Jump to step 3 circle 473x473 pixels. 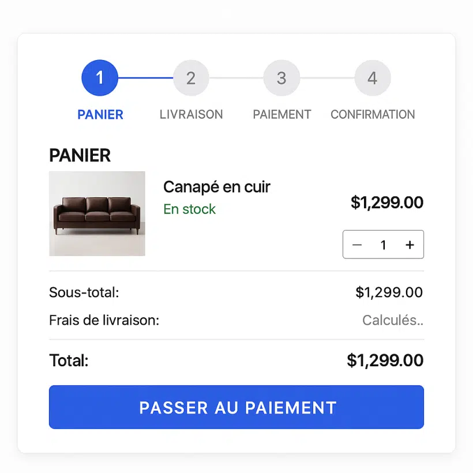(x=281, y=78)
